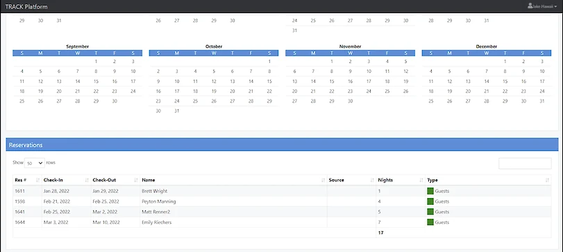Click the December month heading
563x252 pixels.
(487, 46)
